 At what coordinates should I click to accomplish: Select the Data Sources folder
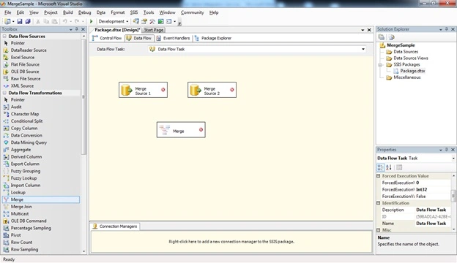point(406,52)
